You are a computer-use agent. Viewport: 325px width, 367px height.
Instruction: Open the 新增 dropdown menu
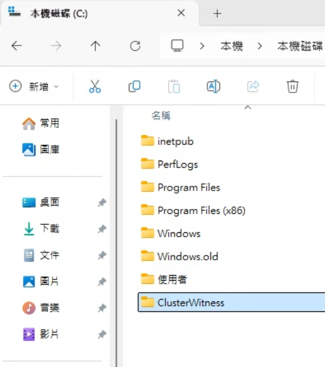pyautogui.click(x=34, y=86)
